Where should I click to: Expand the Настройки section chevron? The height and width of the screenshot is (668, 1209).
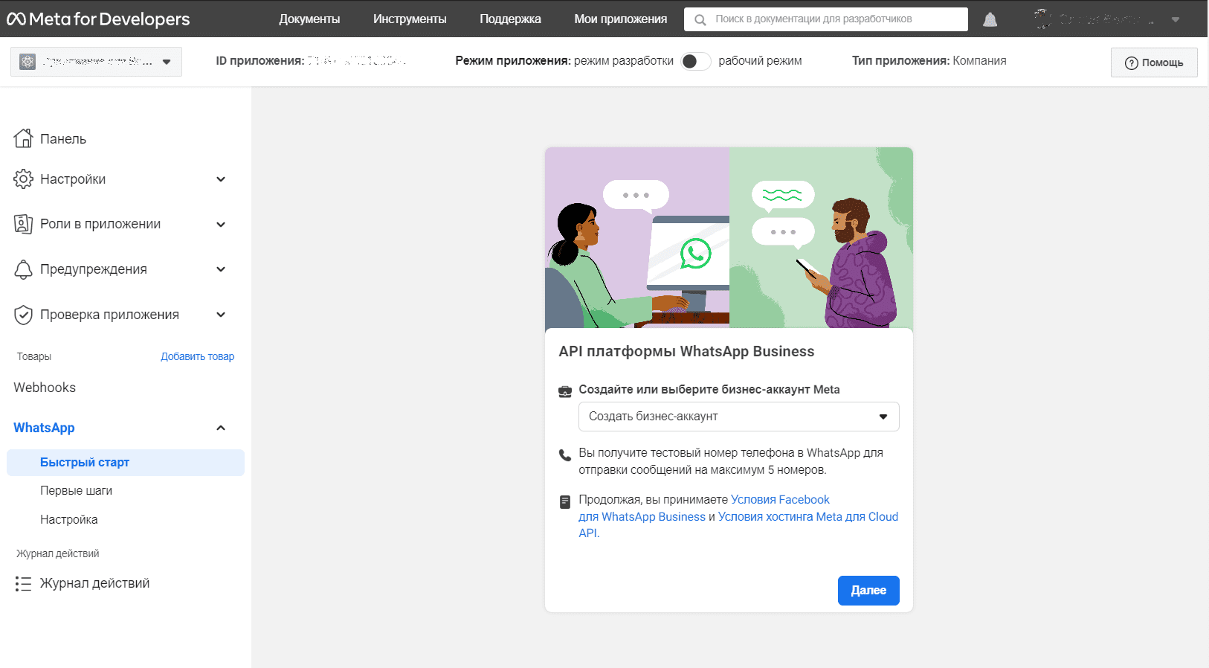coord(221,179)
